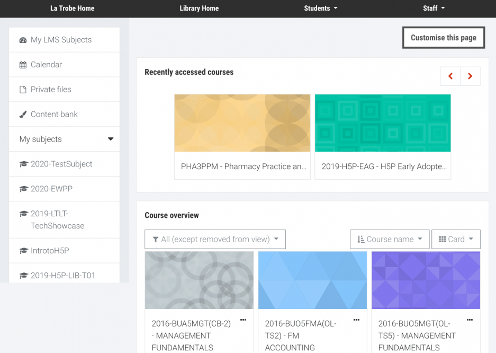Click the green 2019-H5P-EAG course thumbnail

383,123
